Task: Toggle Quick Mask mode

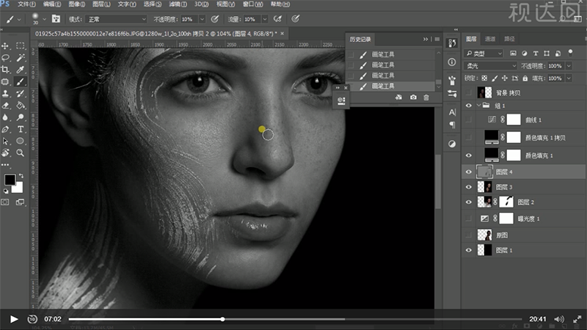Action: 5,202
